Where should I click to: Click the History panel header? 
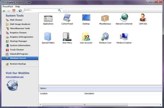tap(100, 88)
